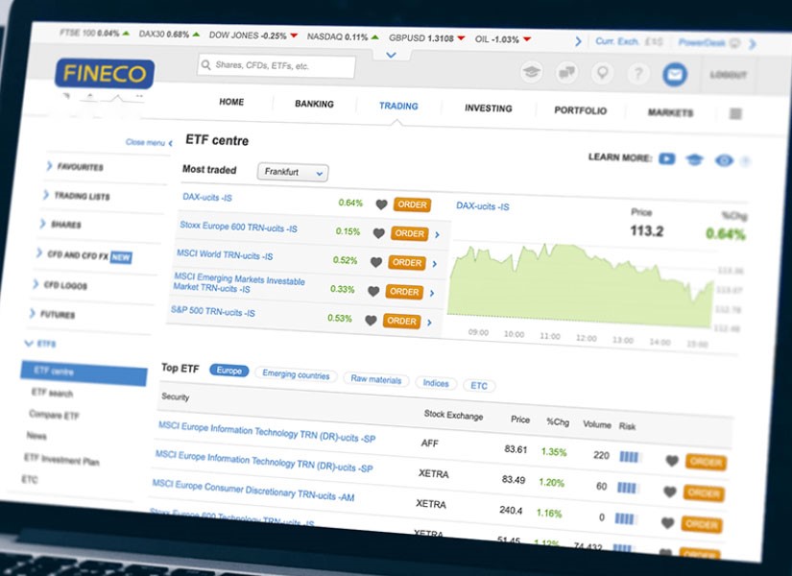Click ORDER for Stoxx Europe 600 TRN-ucits
This screenshot has width=792, height=576.
click(x=409, y=233)
